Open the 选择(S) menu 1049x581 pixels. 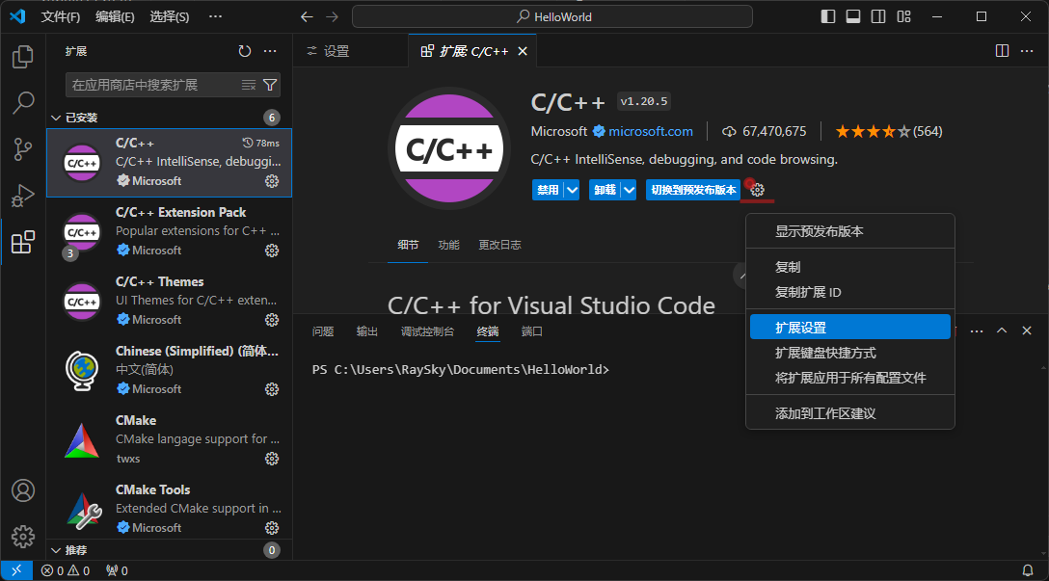pyautogui.click(x=170, y=16)
